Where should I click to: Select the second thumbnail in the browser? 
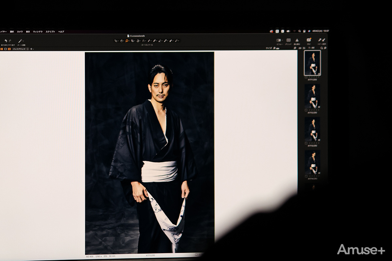[312, 97]
